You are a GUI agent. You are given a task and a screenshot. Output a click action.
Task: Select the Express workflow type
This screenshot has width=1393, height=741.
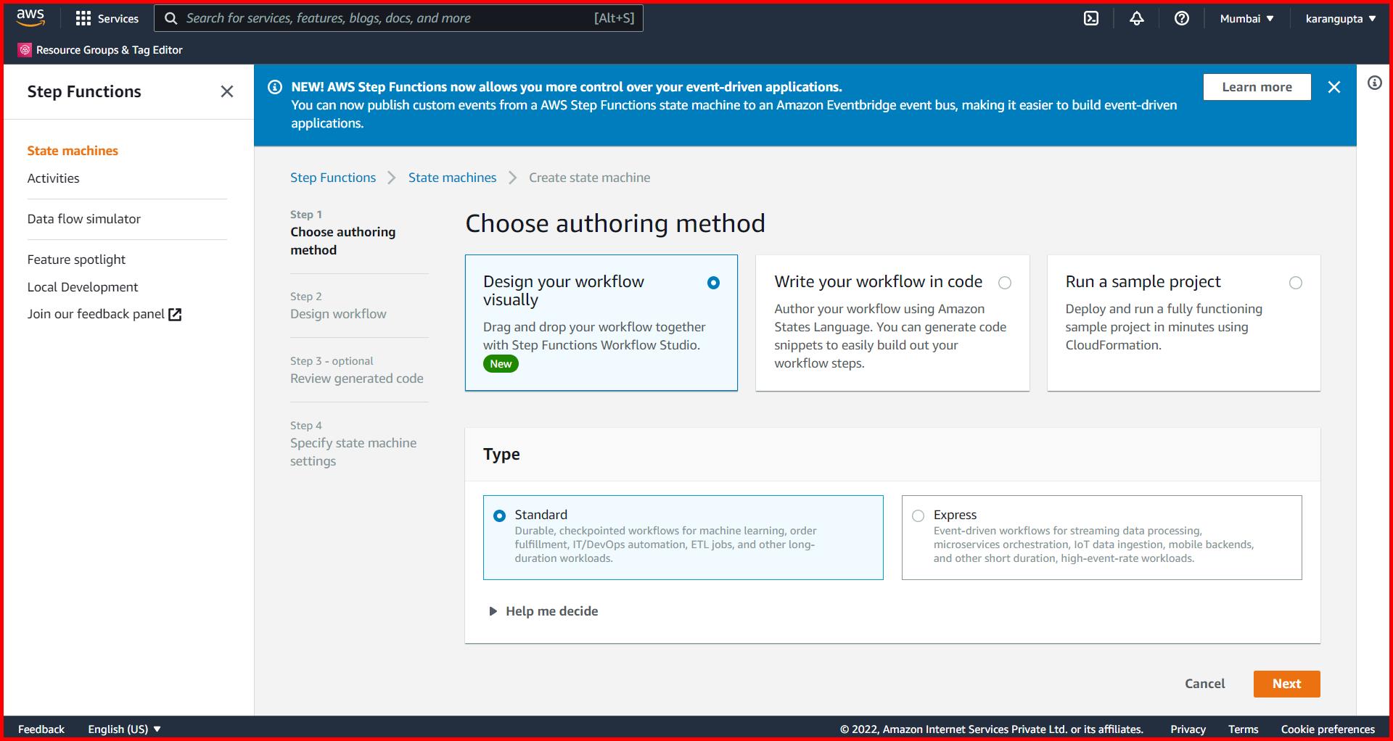pos(918,515)
